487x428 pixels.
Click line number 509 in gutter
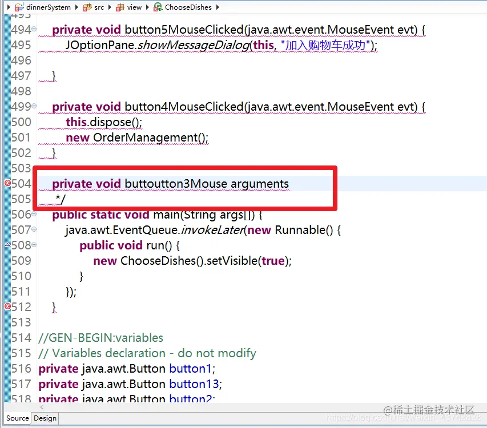coord(21,261)
